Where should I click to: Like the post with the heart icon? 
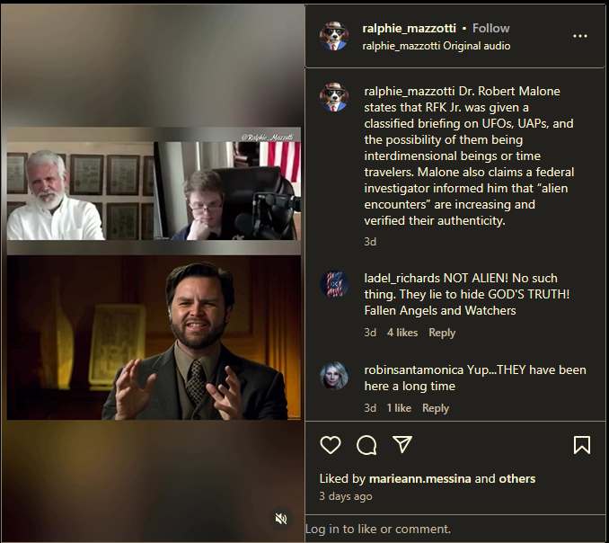(331, 445)
